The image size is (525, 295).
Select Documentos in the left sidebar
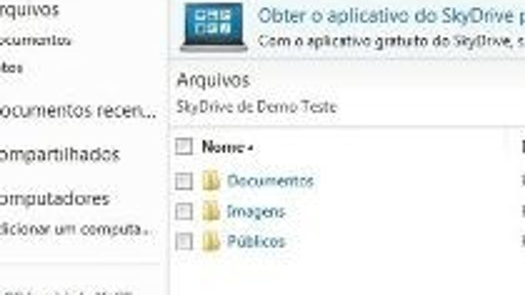coord(36,41)
